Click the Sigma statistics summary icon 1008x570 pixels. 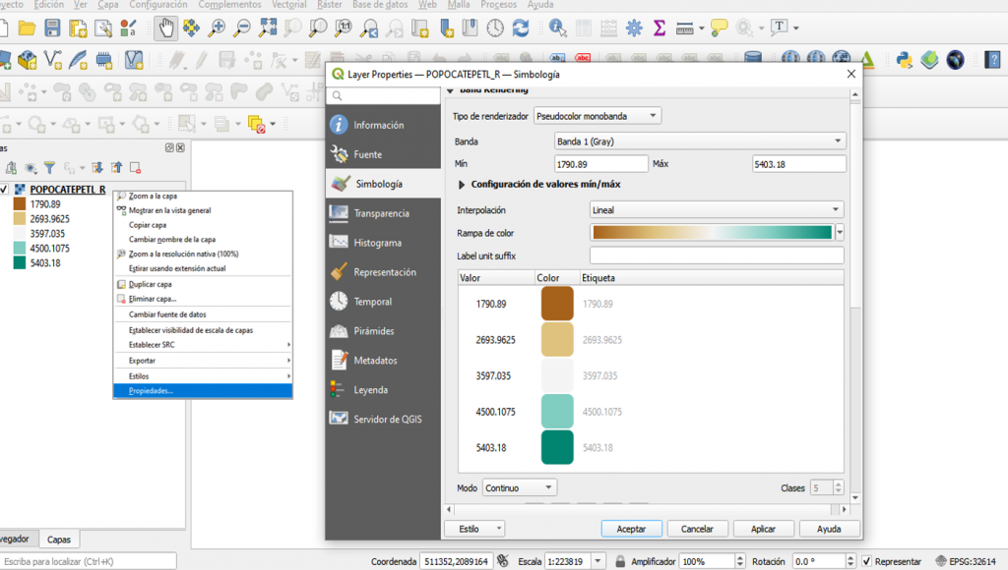tap(660, 28)
